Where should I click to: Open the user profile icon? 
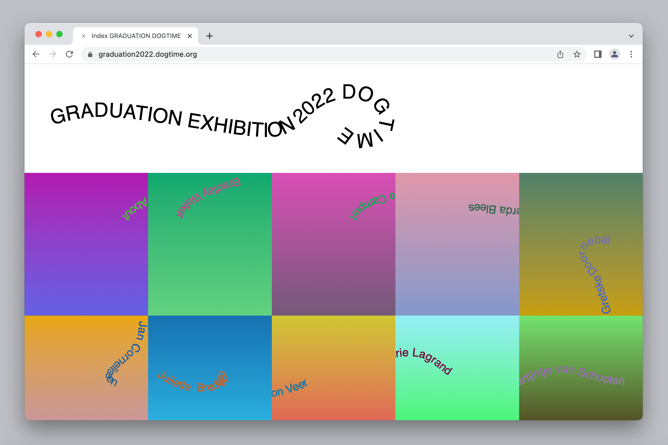click(x=614, y=54)
